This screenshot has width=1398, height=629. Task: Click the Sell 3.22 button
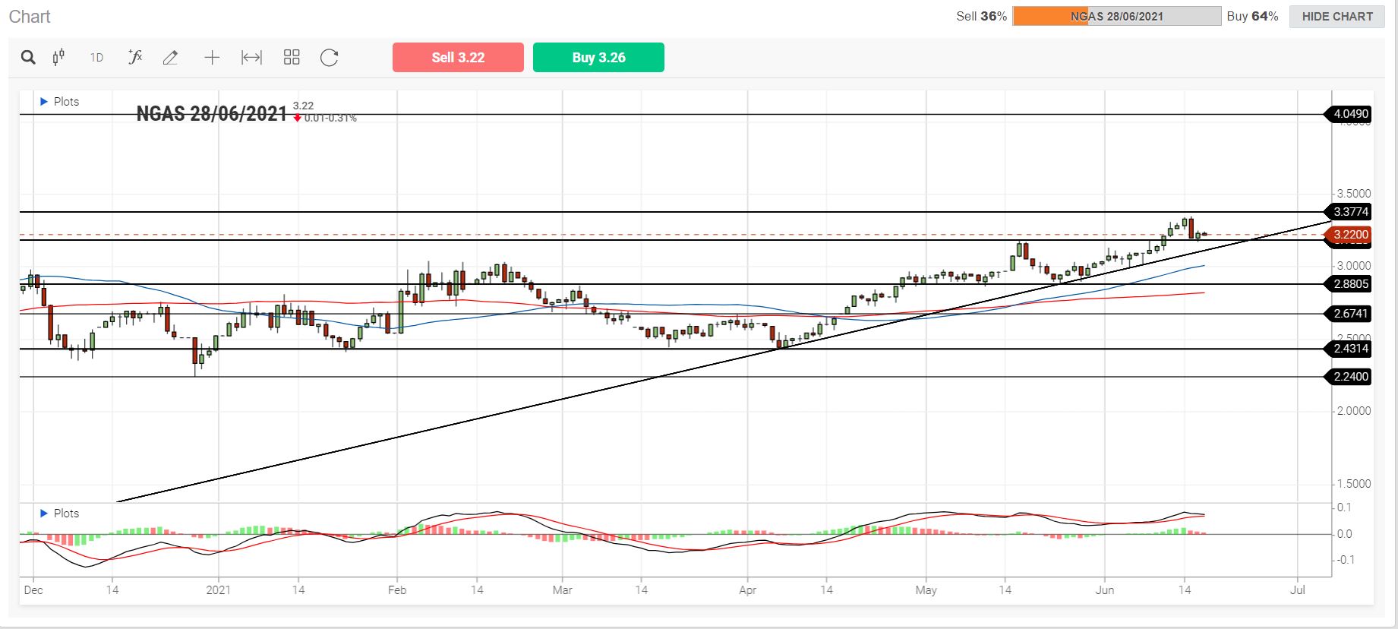458,58
